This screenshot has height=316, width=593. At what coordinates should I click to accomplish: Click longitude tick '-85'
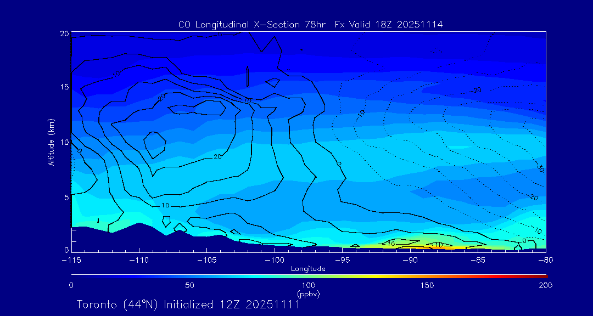coord(478,261)
